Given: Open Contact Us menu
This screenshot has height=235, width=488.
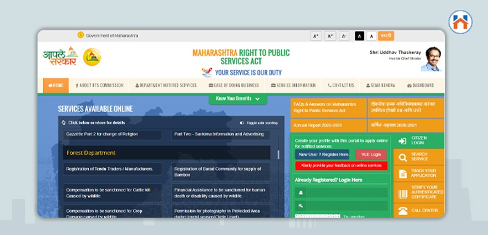Looking at the screenshot, I should pos(341,85).
